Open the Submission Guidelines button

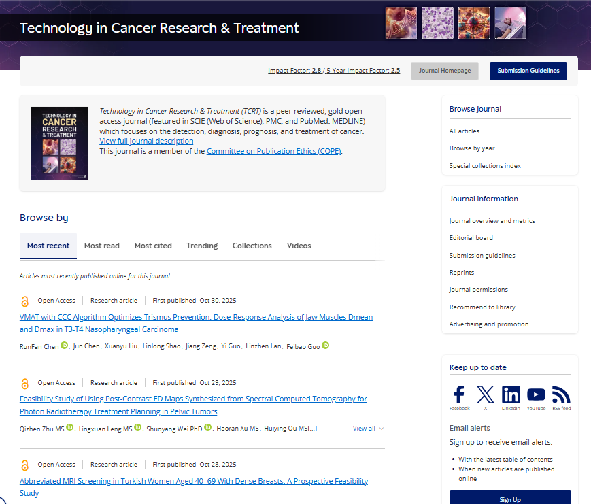(x=528, y=71)
